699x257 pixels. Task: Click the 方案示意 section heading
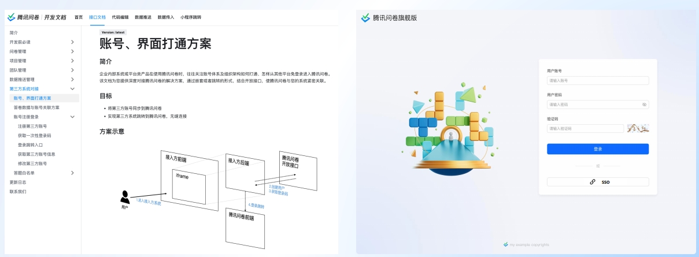(112, 131)
